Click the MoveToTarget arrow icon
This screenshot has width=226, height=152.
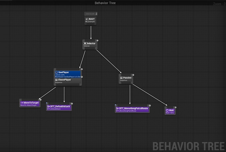tap(22, 103)
